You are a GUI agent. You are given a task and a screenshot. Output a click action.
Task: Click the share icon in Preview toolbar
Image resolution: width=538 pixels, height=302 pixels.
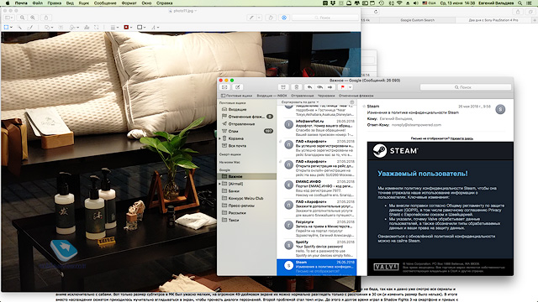tap(46, 18)
